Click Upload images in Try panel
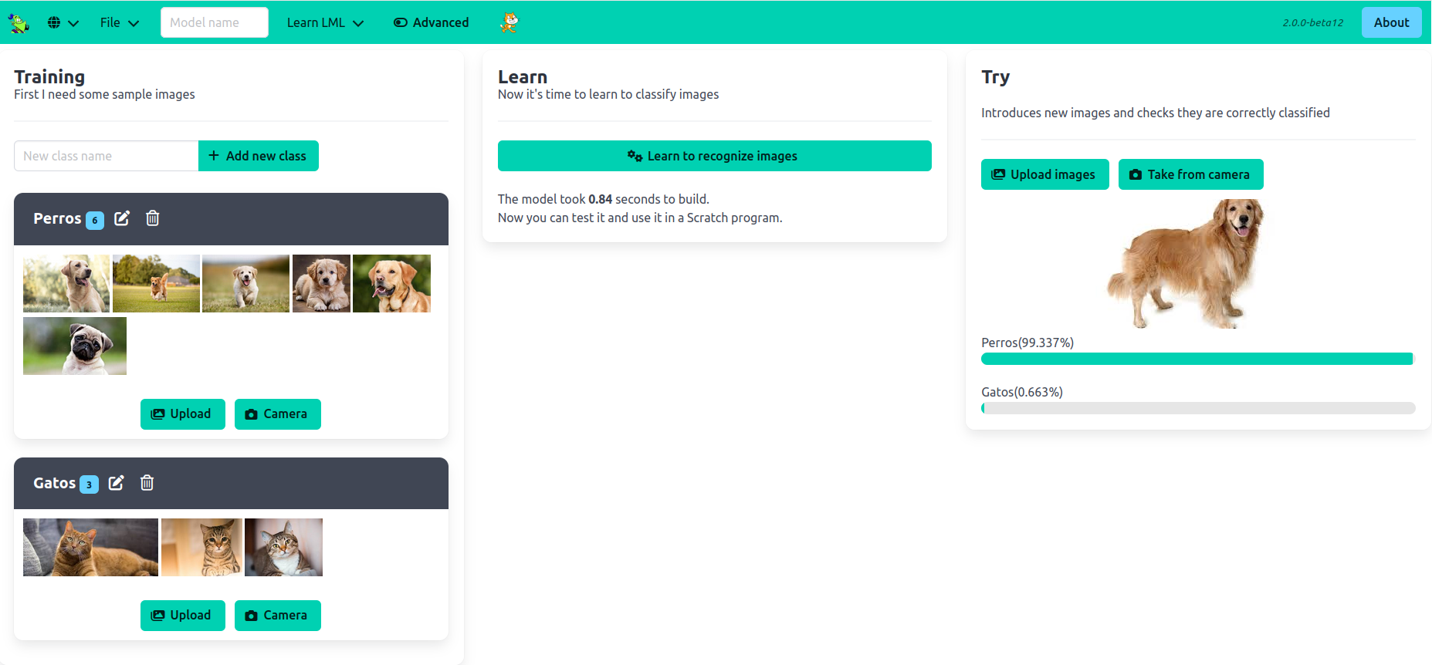Screen dimensions: 1432x665 coord(1044,174)
